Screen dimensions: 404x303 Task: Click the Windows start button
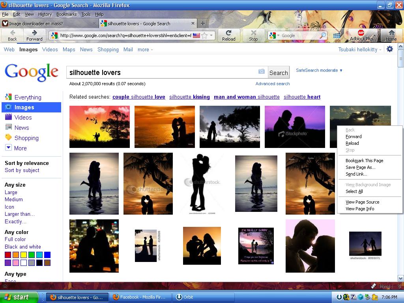pos(19,297)
